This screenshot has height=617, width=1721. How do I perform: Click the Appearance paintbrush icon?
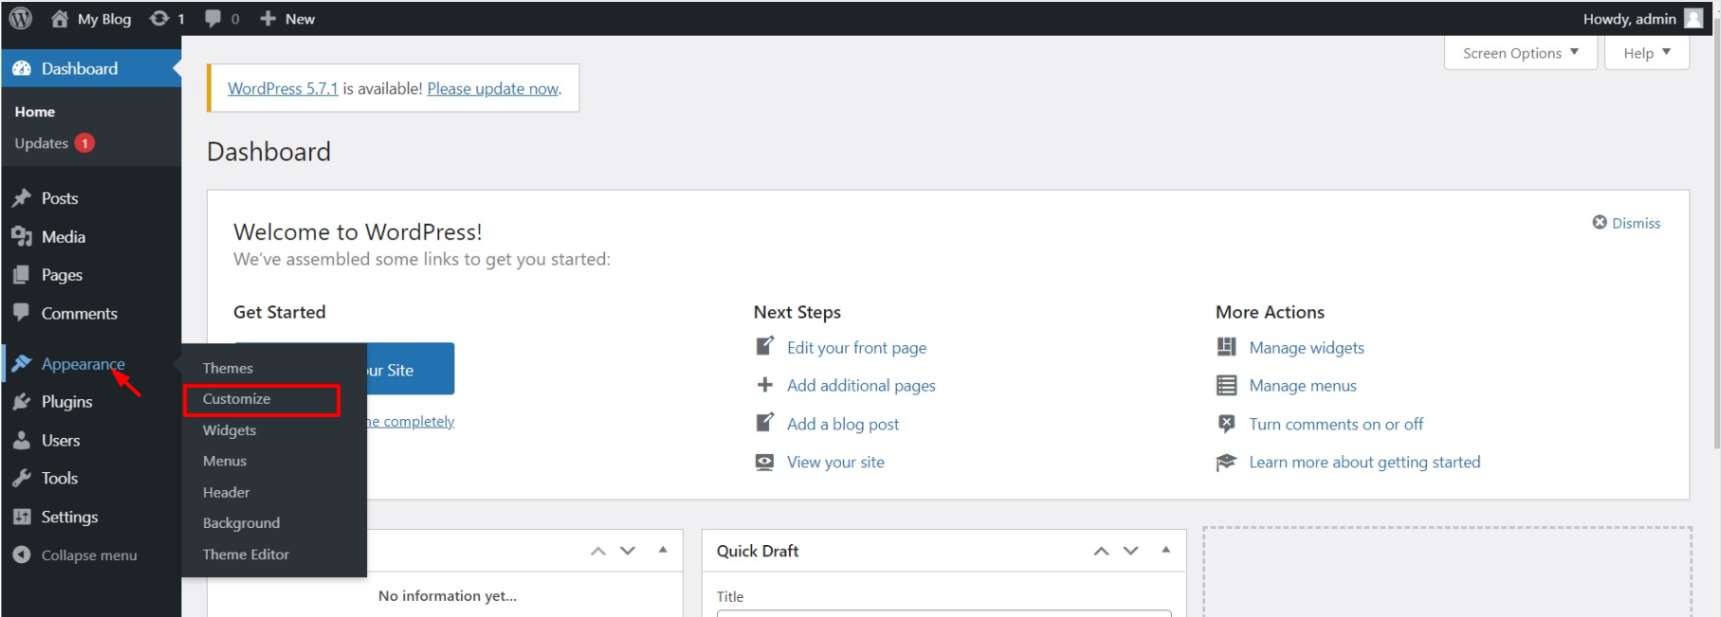[22, 363]
